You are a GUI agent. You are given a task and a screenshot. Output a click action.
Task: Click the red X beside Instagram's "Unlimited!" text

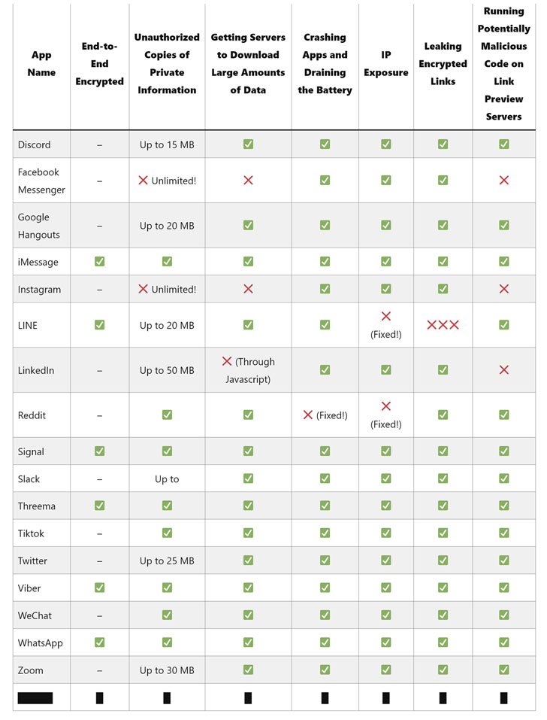click(x=143, y=289)
